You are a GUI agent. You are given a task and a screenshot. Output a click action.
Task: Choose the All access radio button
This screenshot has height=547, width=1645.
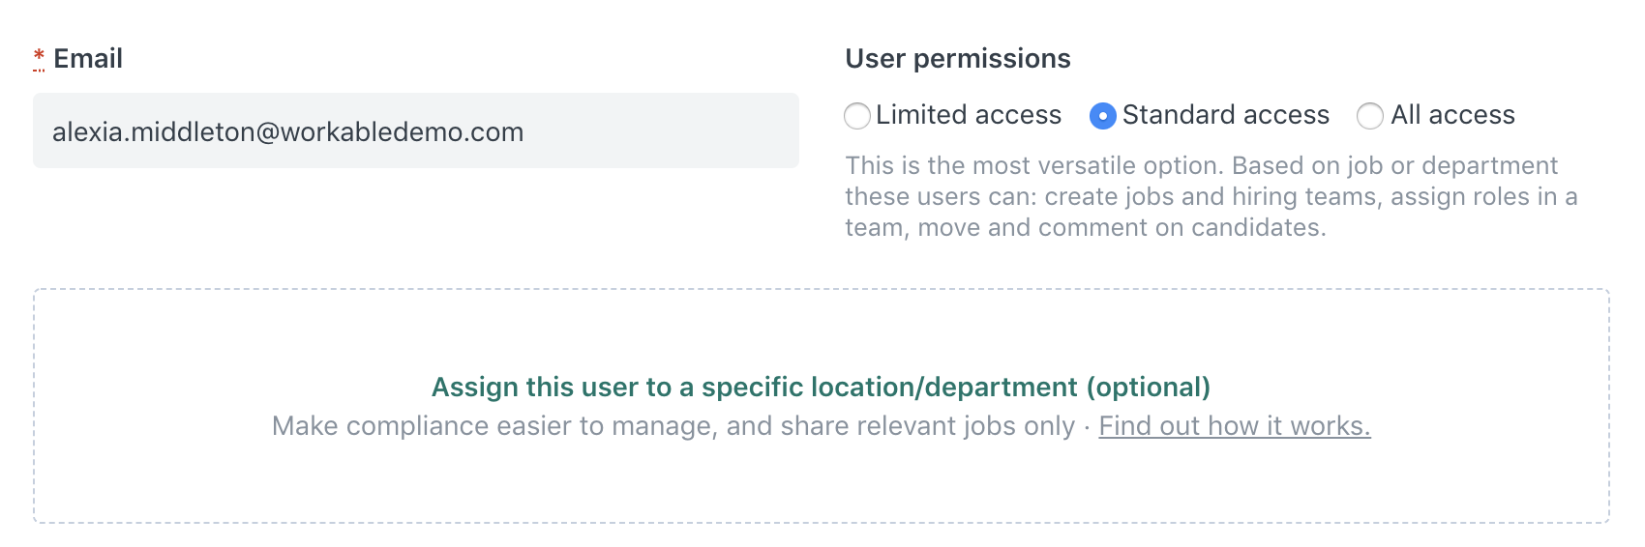click(1370, 116)
